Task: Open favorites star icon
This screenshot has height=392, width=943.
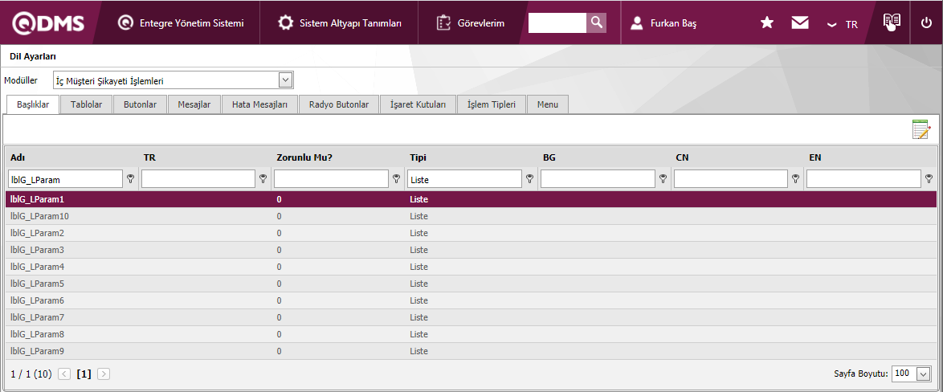Action: click(x=767, y=23)
